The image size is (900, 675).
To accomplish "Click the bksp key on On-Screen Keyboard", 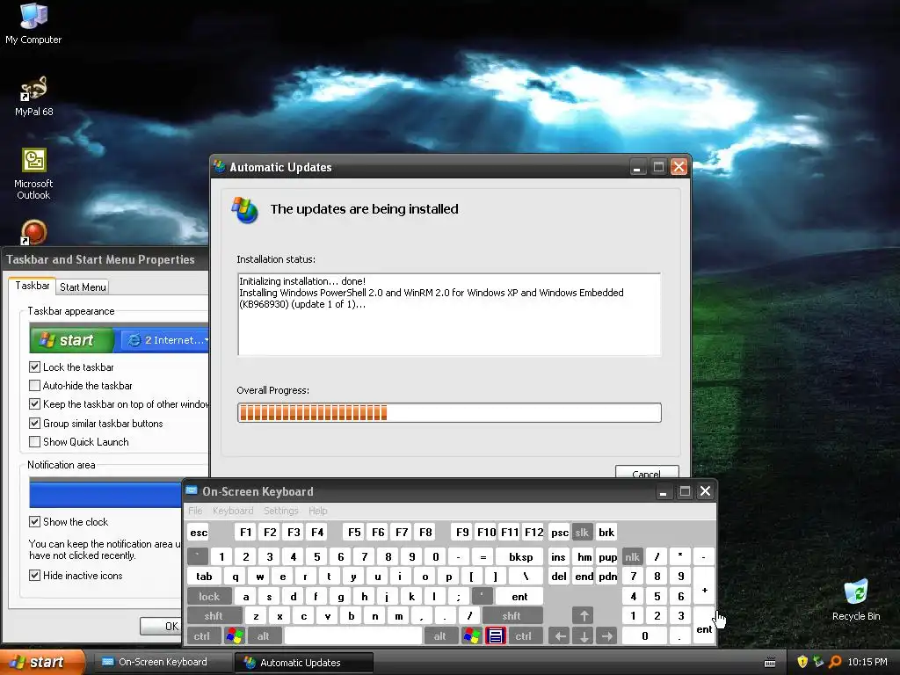I will [520, 556].
